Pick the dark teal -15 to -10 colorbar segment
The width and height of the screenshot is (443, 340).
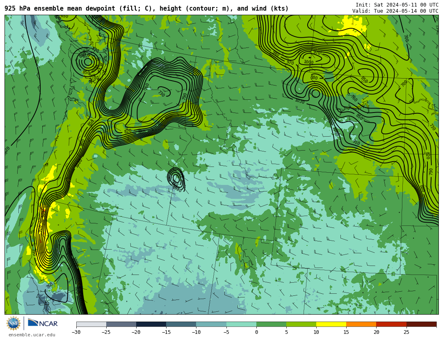click(x=181, y=324)
